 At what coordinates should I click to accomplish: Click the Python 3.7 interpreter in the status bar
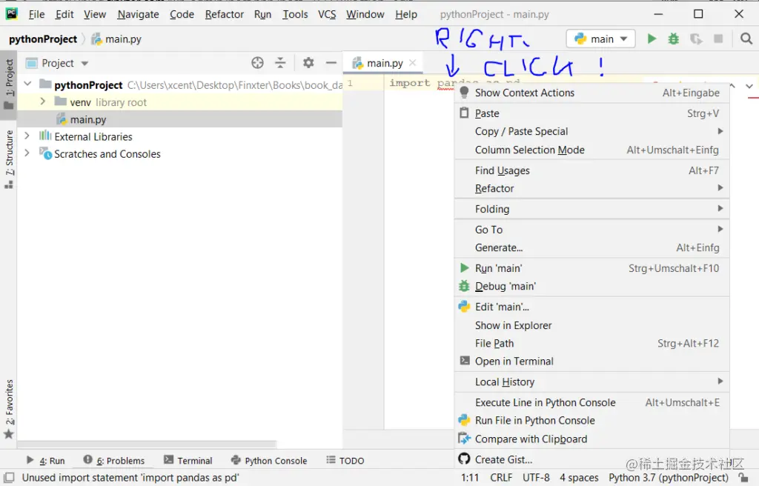(x=668, y=477)
